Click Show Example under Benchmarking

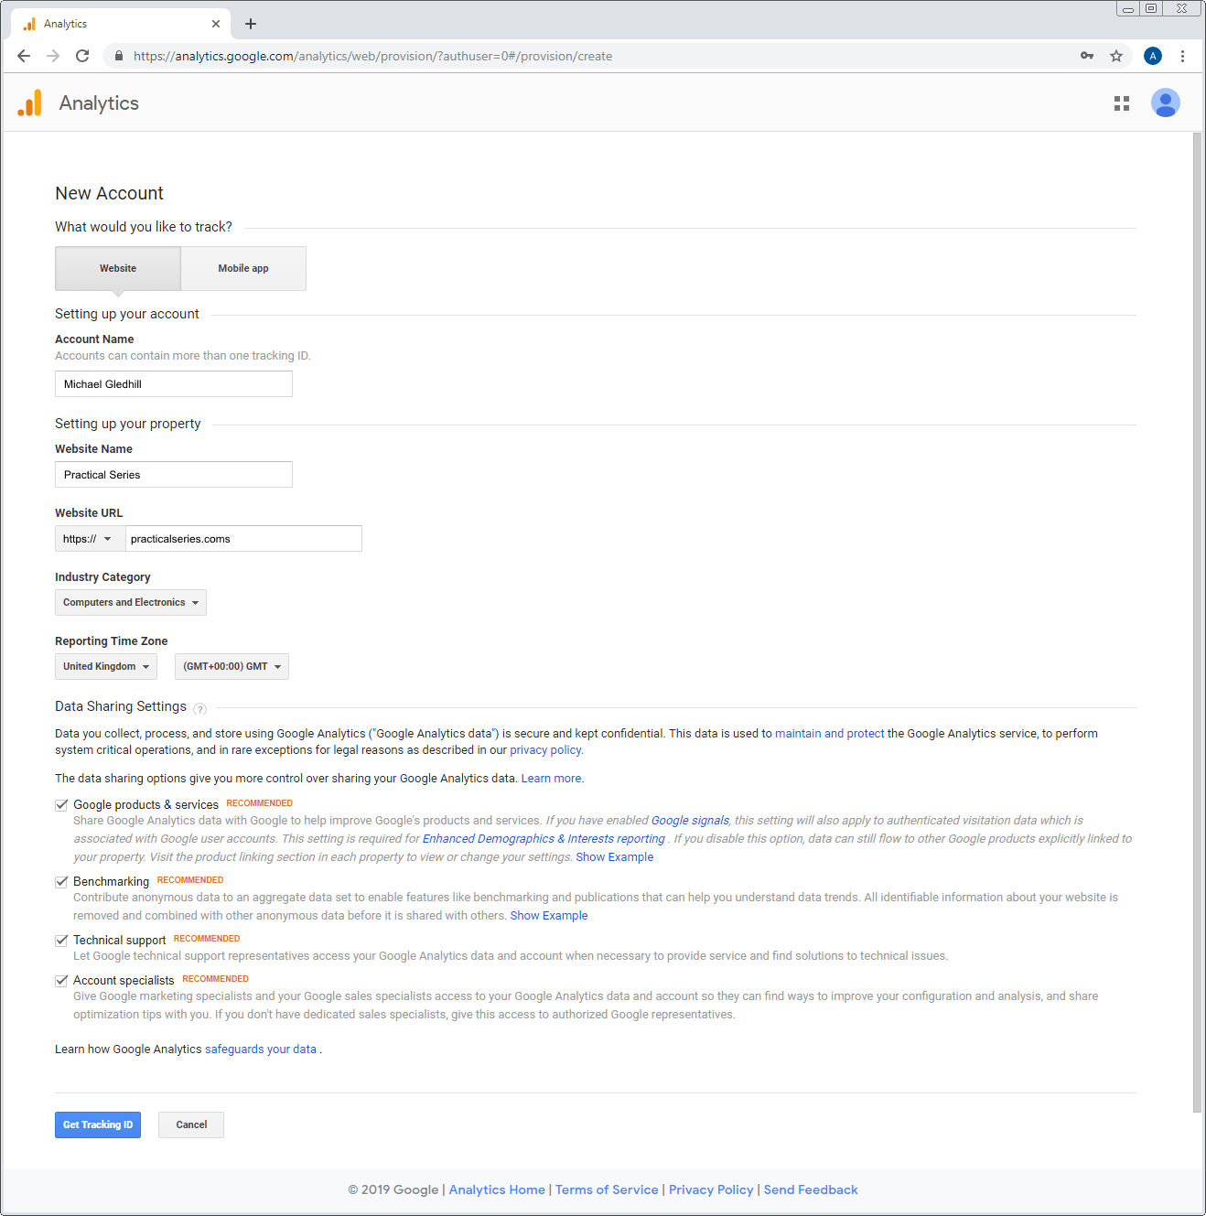pos(549,916)
